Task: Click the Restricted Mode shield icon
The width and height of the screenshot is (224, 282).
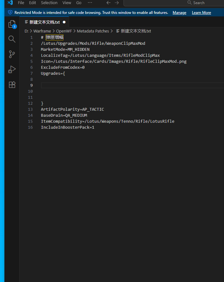Action: click(x=10, y=13)
